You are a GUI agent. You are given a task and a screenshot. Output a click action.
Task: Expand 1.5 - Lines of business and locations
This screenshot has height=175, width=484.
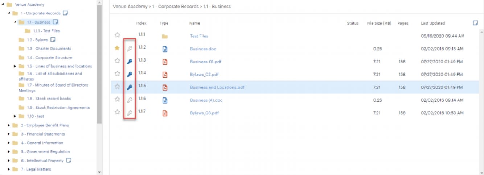click(x=15, y=66)
